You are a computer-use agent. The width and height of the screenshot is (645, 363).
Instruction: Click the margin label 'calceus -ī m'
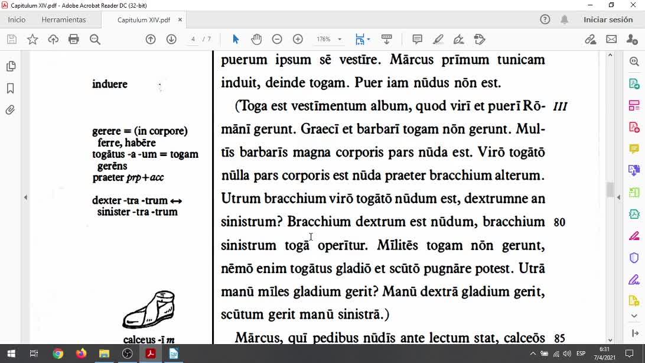click(x=149, y=339)
